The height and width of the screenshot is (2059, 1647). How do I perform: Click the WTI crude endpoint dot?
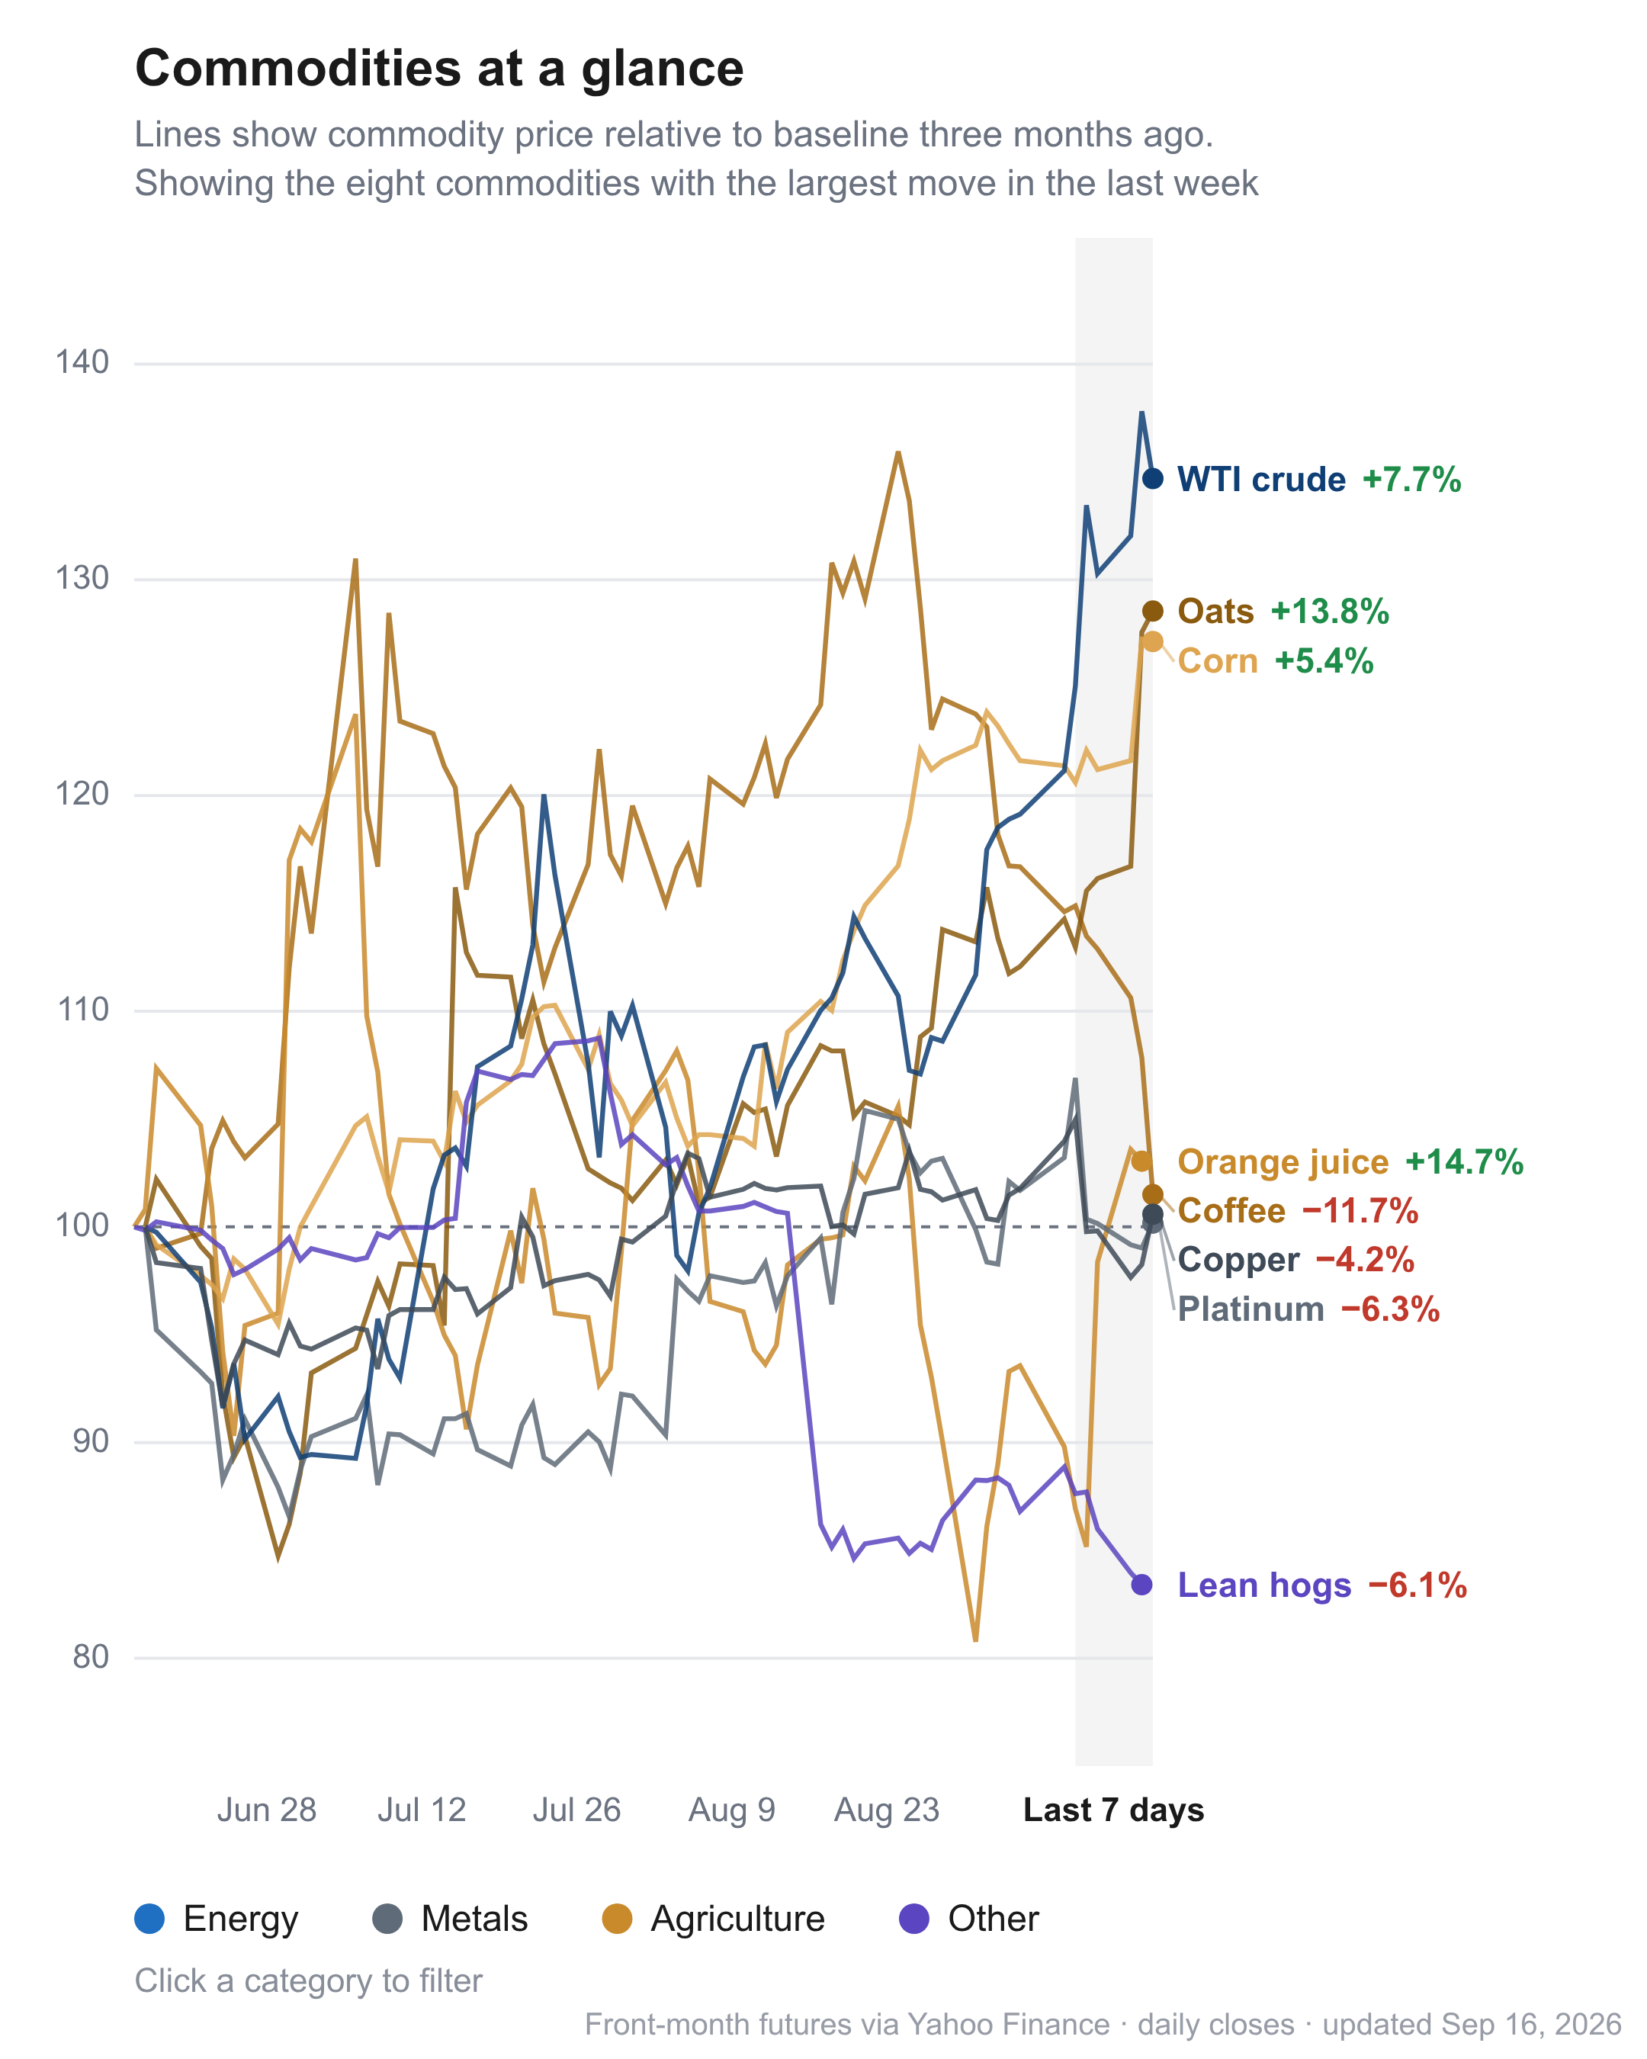coord(1152,478)
